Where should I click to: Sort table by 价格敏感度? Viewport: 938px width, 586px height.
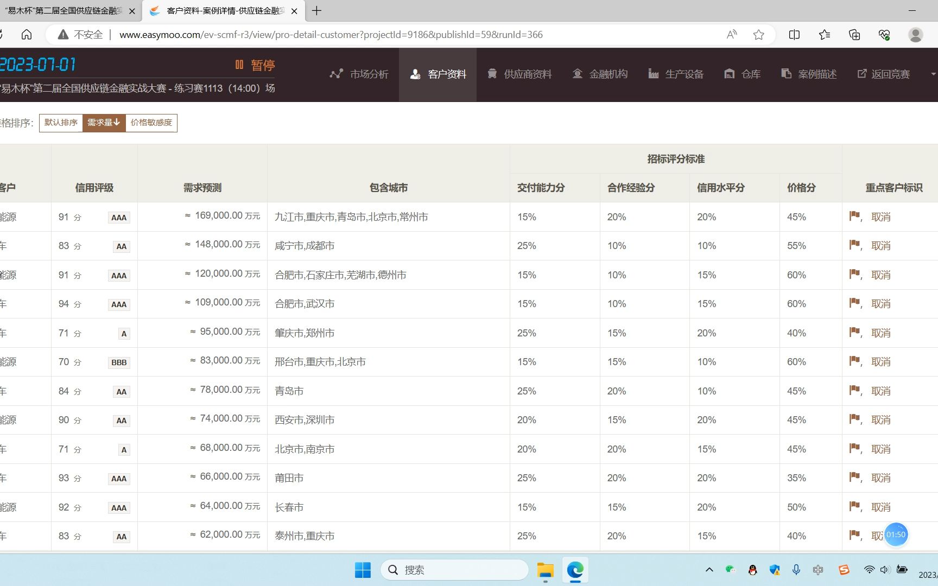click(151, 123)
